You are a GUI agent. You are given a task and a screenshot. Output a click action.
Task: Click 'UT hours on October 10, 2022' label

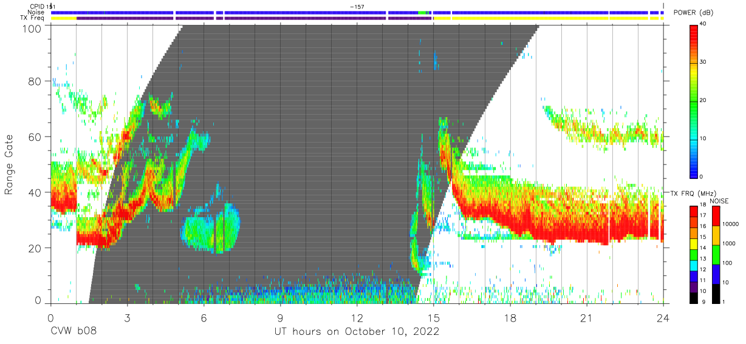tap(357, 332)
